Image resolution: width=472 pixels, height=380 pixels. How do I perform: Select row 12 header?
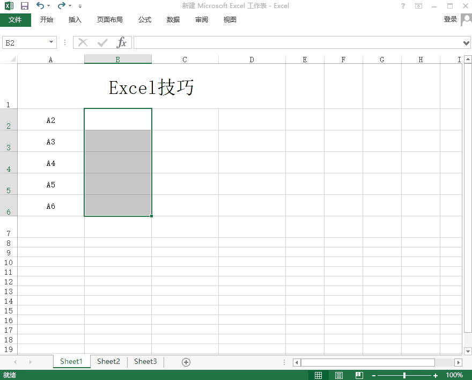point(9,281)
